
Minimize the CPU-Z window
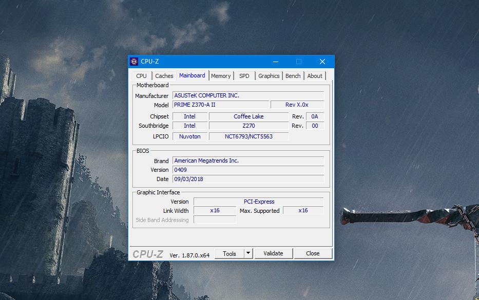coord(276,62)
